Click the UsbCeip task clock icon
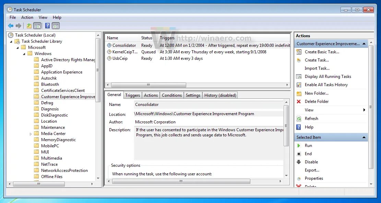The width and height of the screenshot is (381, 203). point(109,58)
